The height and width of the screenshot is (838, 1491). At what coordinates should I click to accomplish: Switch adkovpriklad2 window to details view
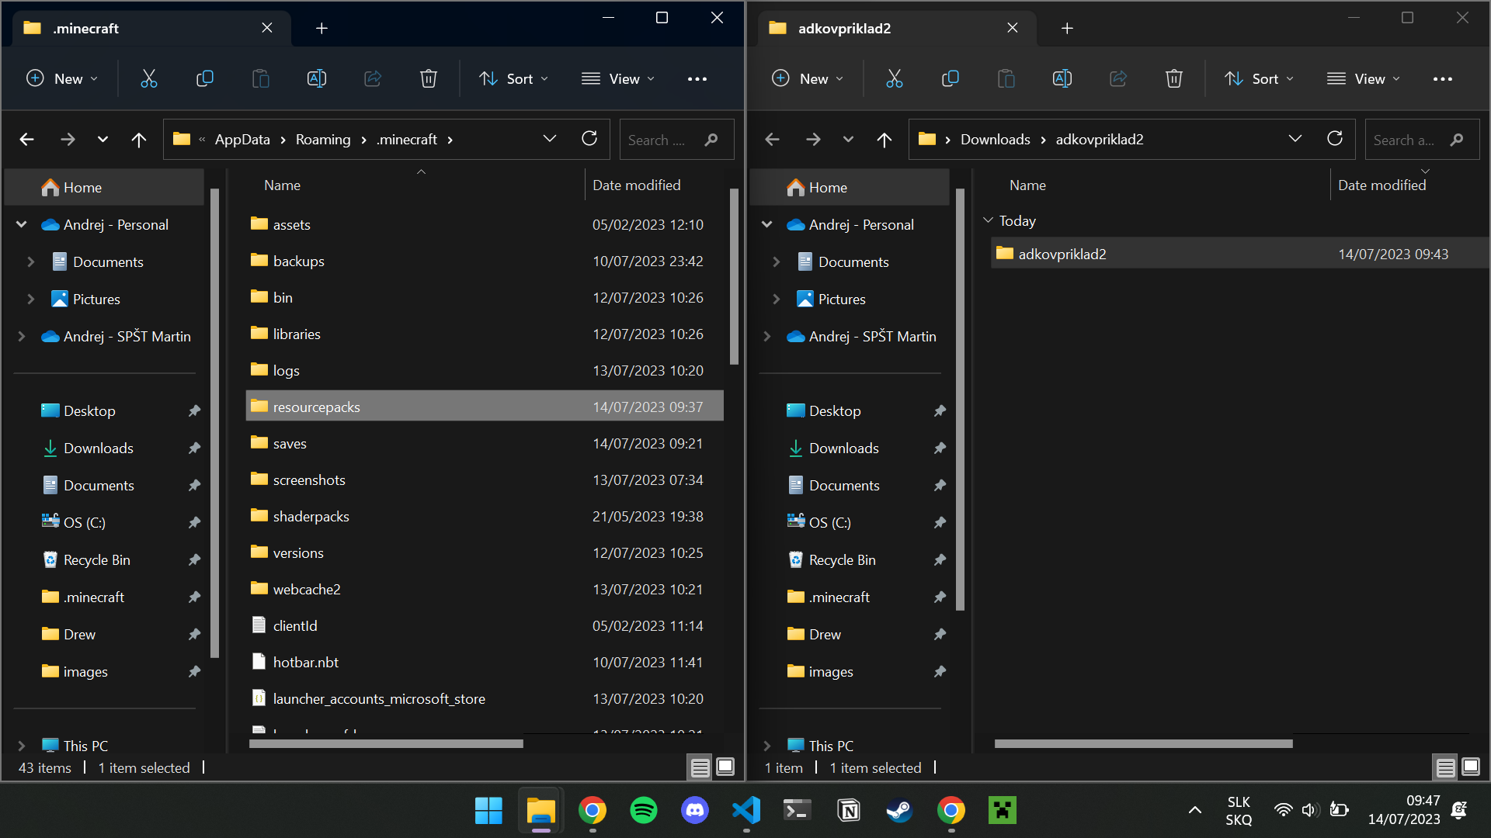(x=1445, y=767)
